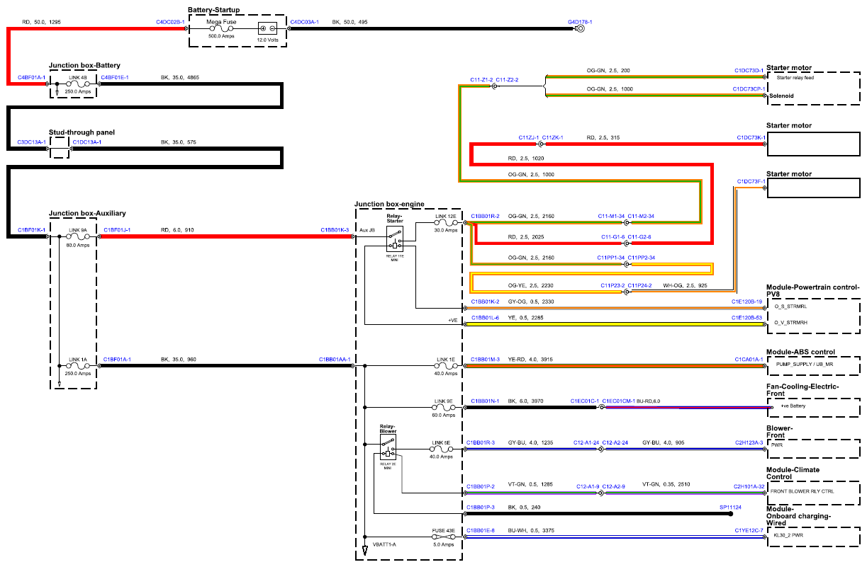Click the O_S_STRMRL pin label
This screenshot has height=567, width=867.
tap(792, 307)
